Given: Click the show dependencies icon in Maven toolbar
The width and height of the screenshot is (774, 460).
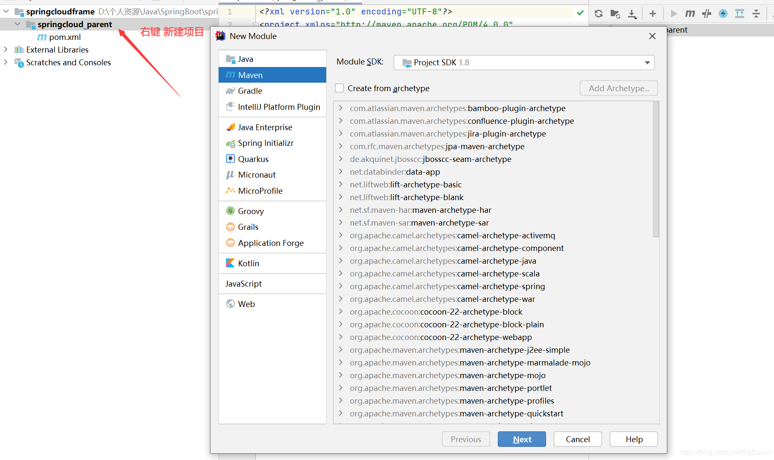Looking at the screenshot, I should [740, 14].
